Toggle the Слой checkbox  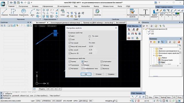click(x=70, y=39)
